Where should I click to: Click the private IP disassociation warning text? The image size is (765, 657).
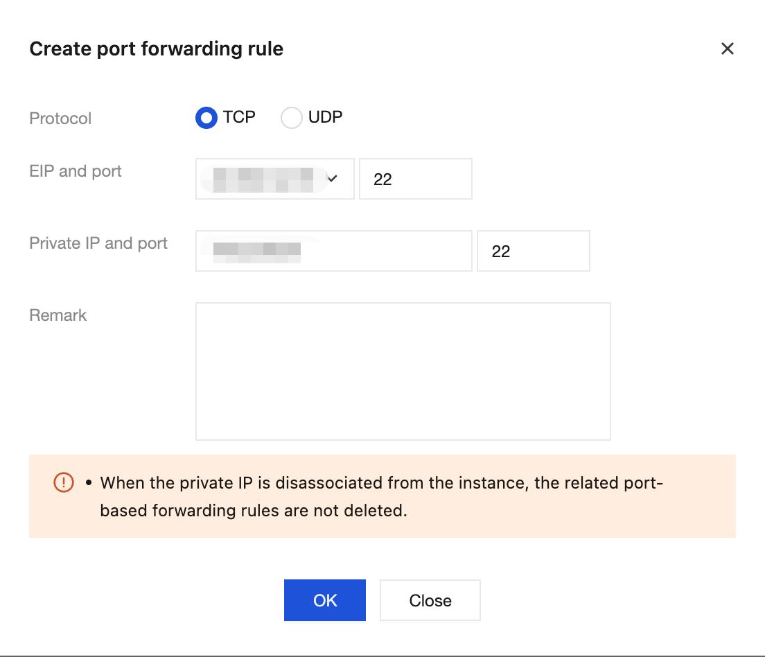(381, 496)
